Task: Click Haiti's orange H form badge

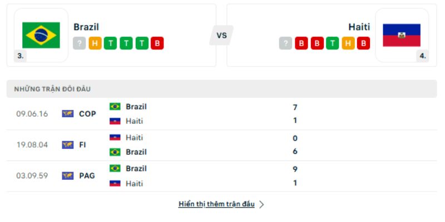Action: coord(348,43)
